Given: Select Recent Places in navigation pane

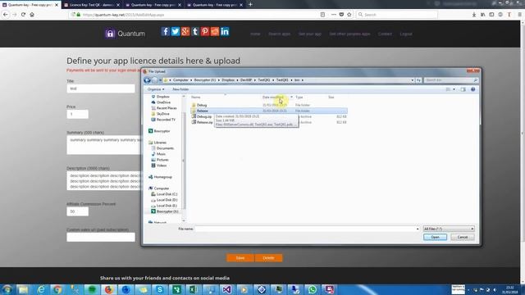Looking at the screenshot, I should [167, 108].
